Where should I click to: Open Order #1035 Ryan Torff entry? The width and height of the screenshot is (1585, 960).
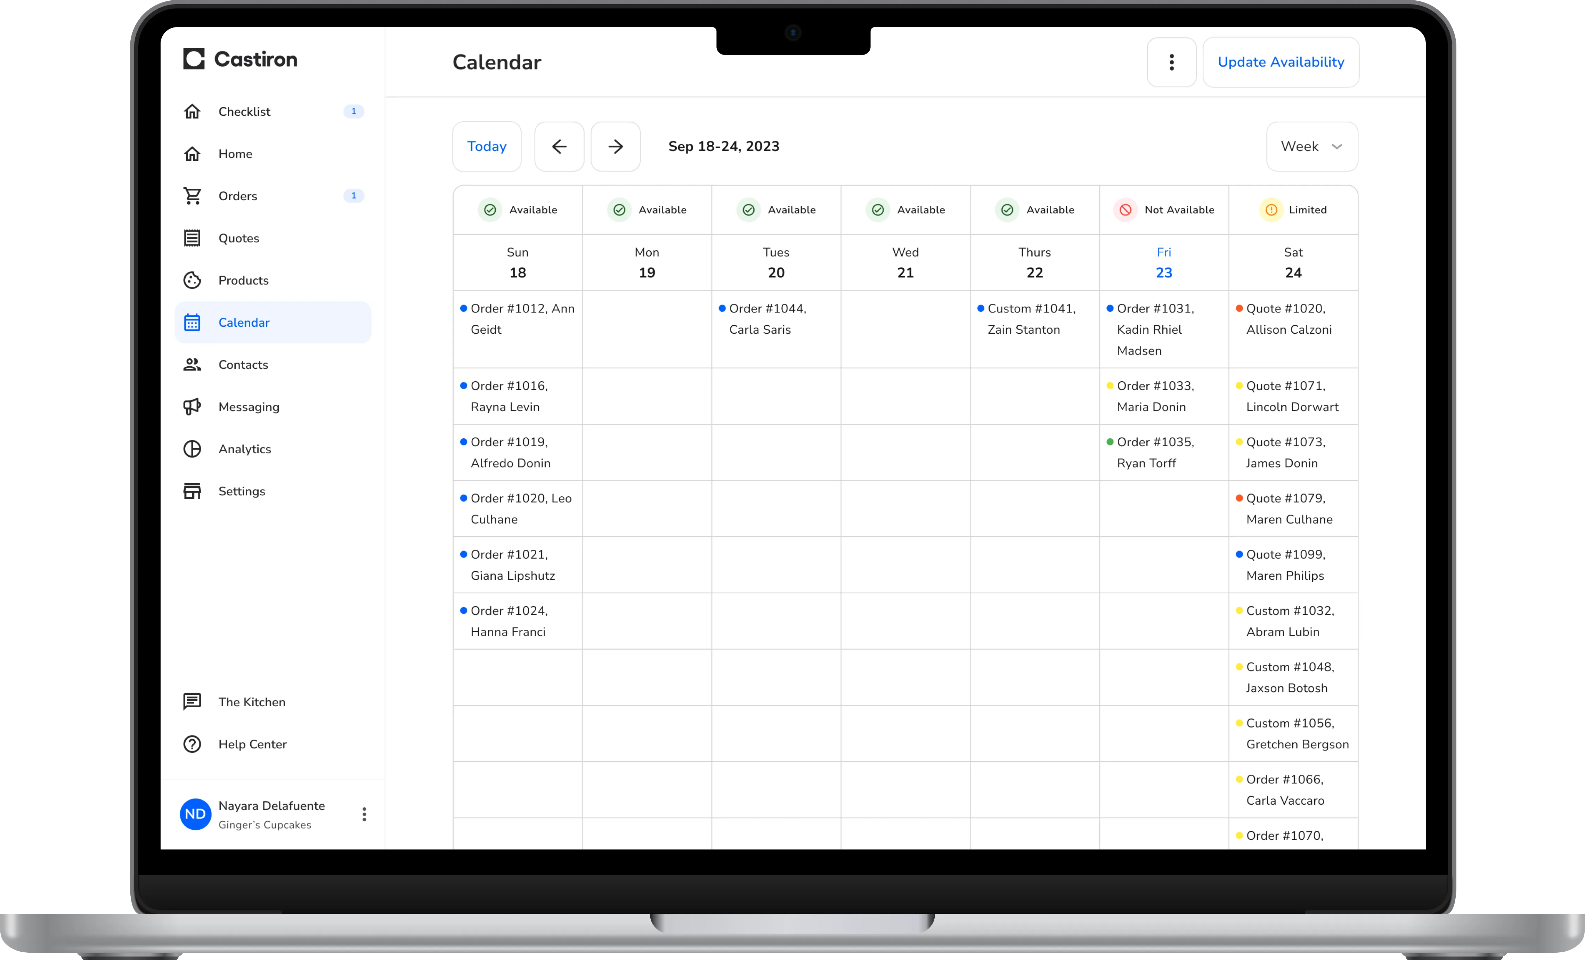1155,452
